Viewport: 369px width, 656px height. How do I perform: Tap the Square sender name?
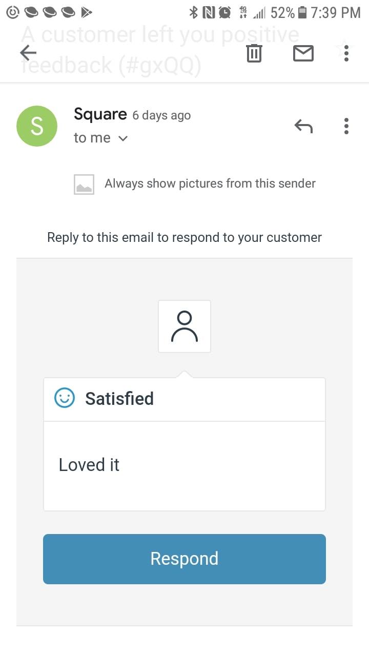click(100, 114)
